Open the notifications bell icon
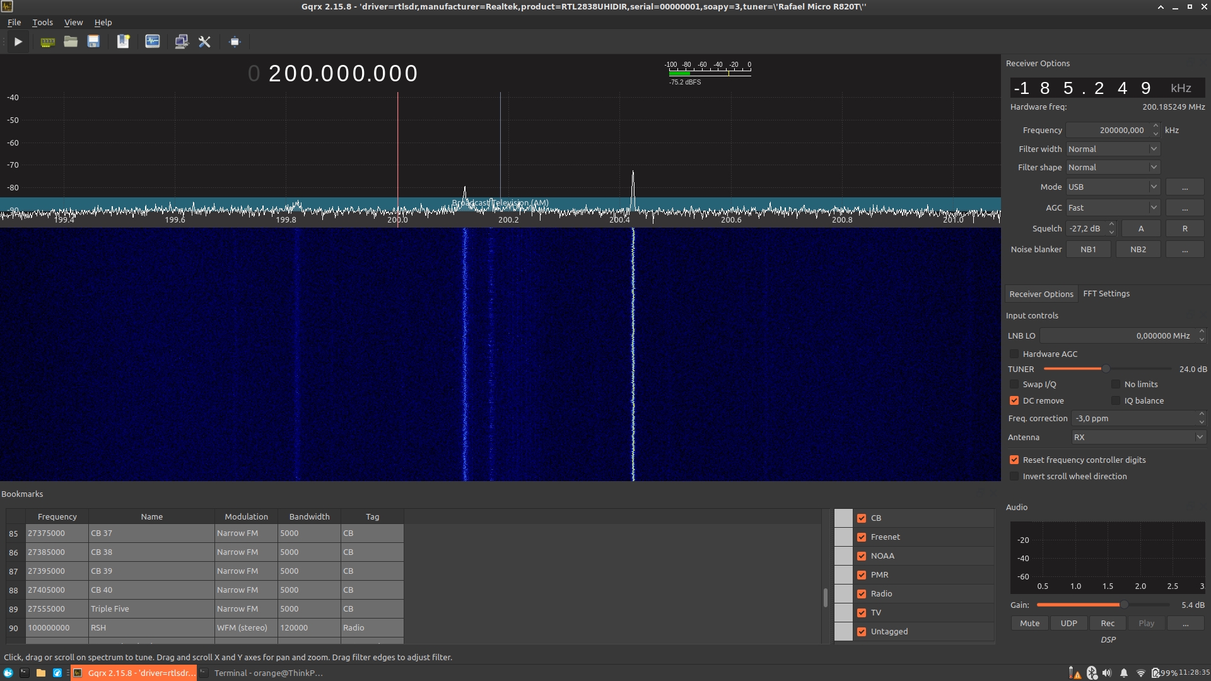The height and width of the screenshot is (681, 1211). (1124, 673)
